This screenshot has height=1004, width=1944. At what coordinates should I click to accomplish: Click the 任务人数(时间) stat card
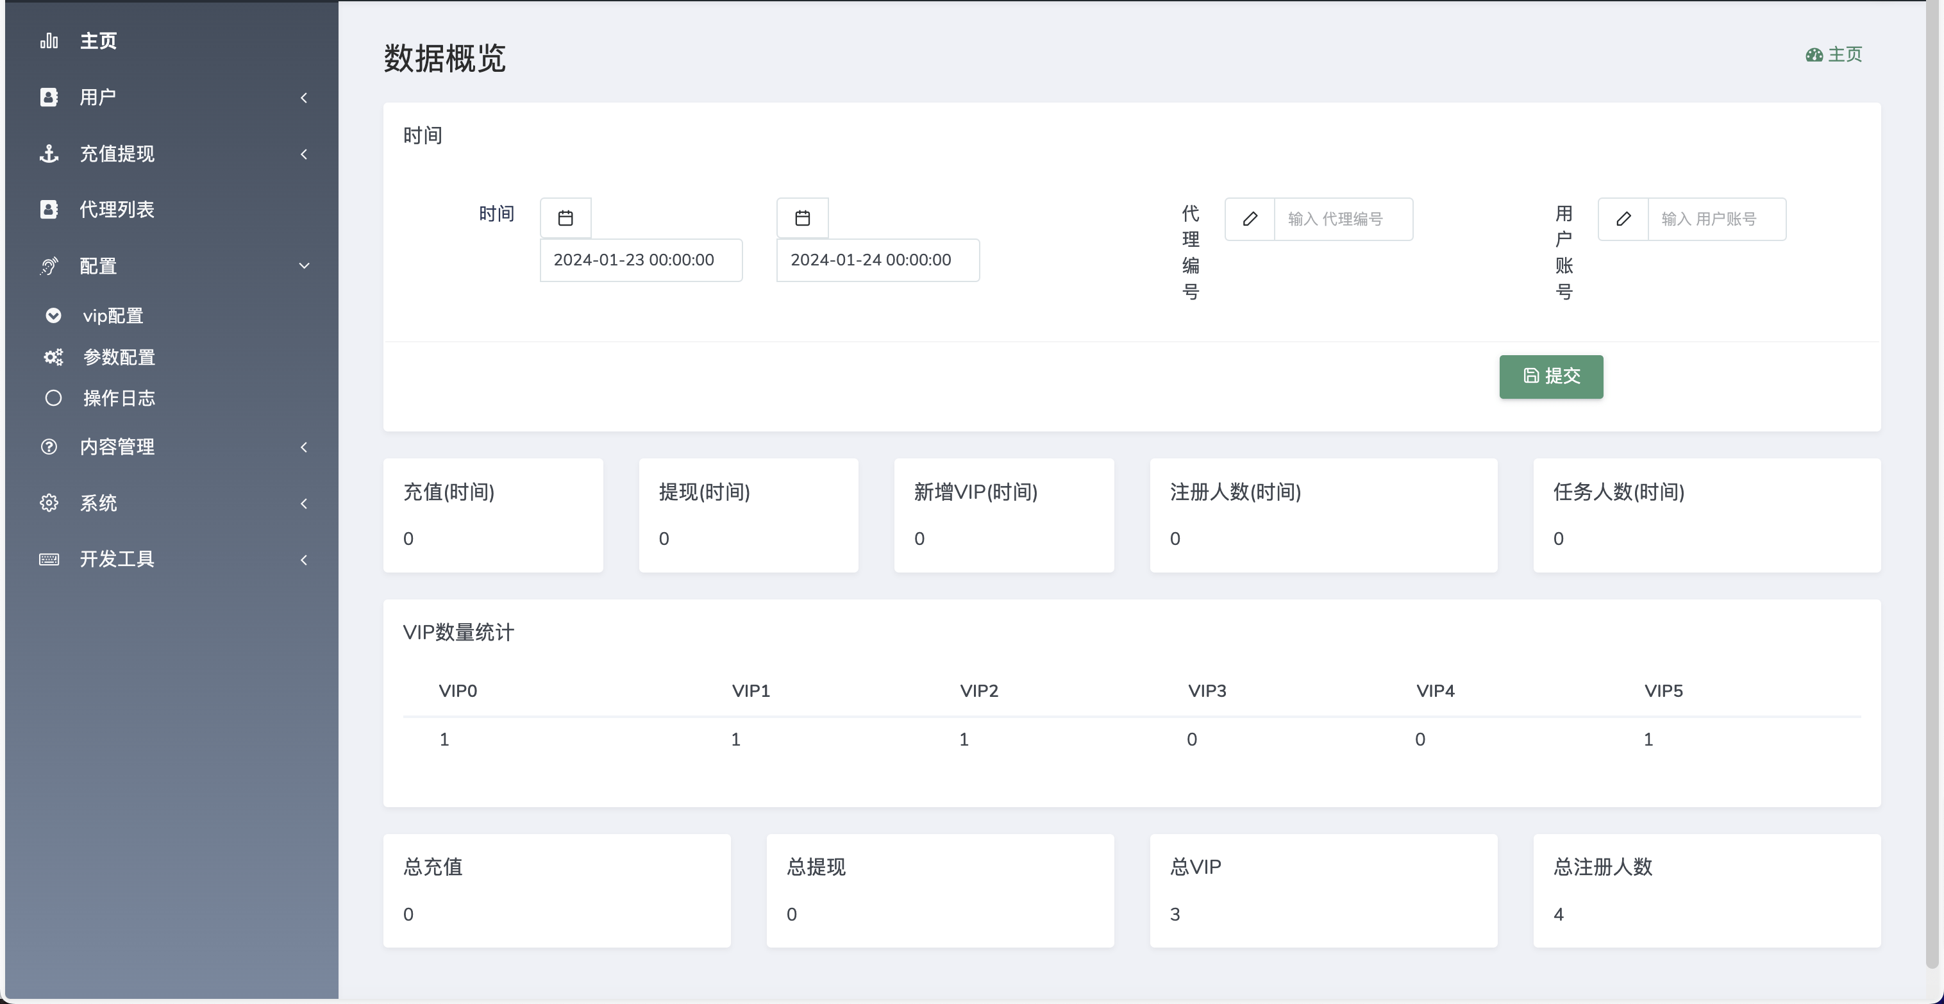pyautogui.click(x=1707, y=515)
